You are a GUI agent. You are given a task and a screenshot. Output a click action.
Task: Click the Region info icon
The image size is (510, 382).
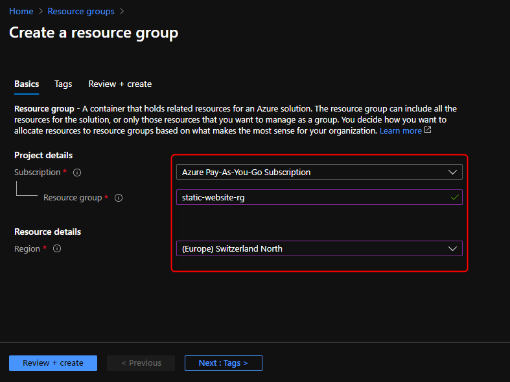tap(57, 248)
